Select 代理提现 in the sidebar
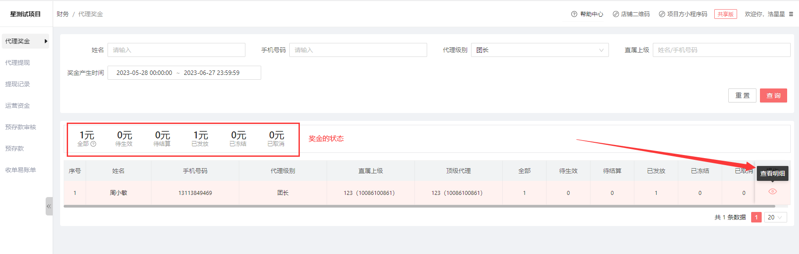The width and height of the screenshot is (799, 254). tap(18, 63)
